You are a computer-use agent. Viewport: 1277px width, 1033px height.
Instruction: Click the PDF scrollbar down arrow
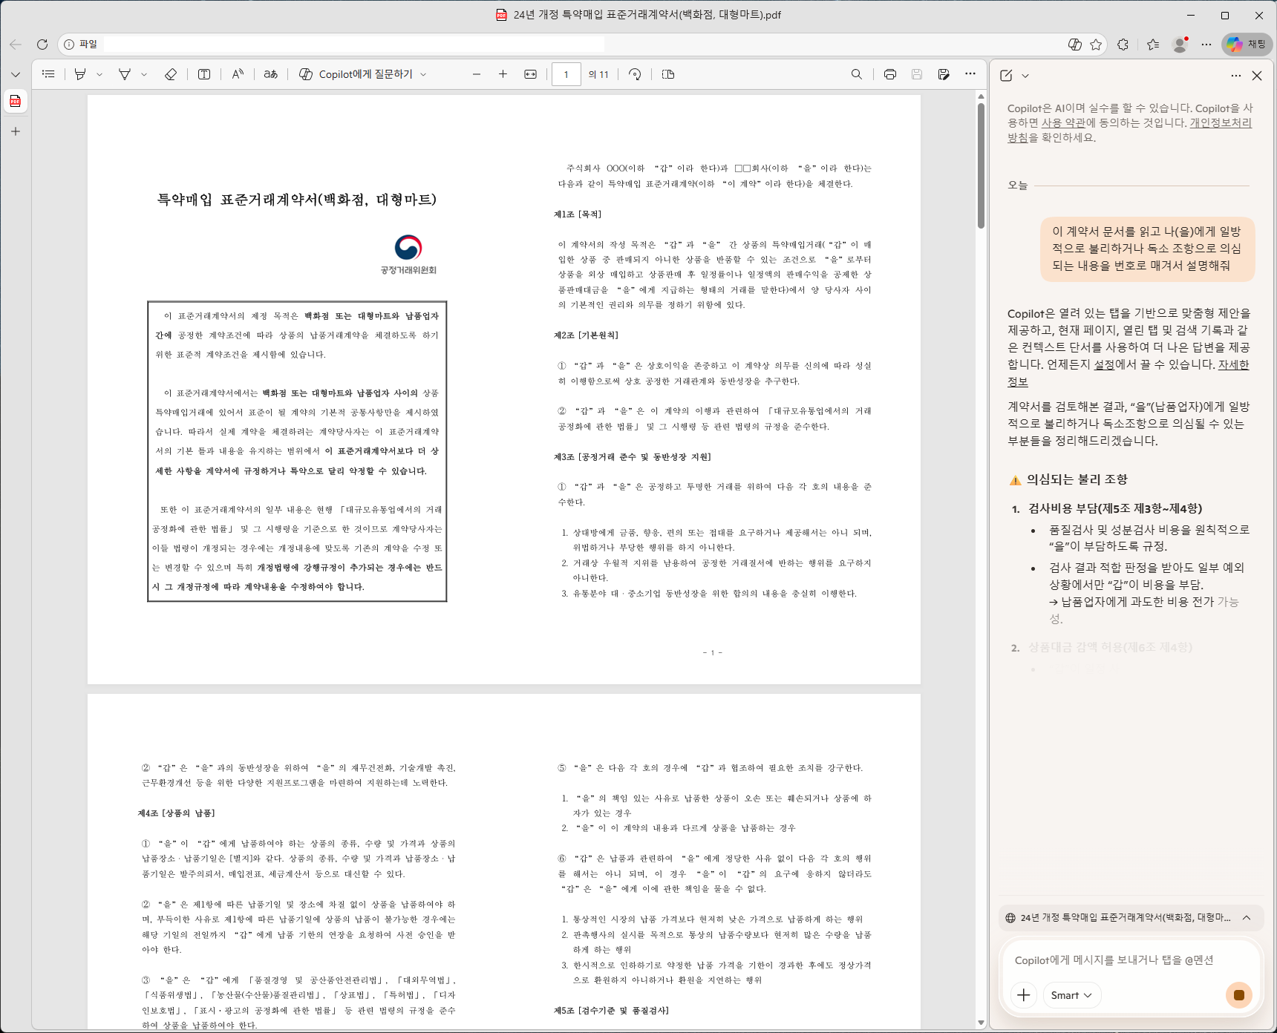tap(981, 1023)
